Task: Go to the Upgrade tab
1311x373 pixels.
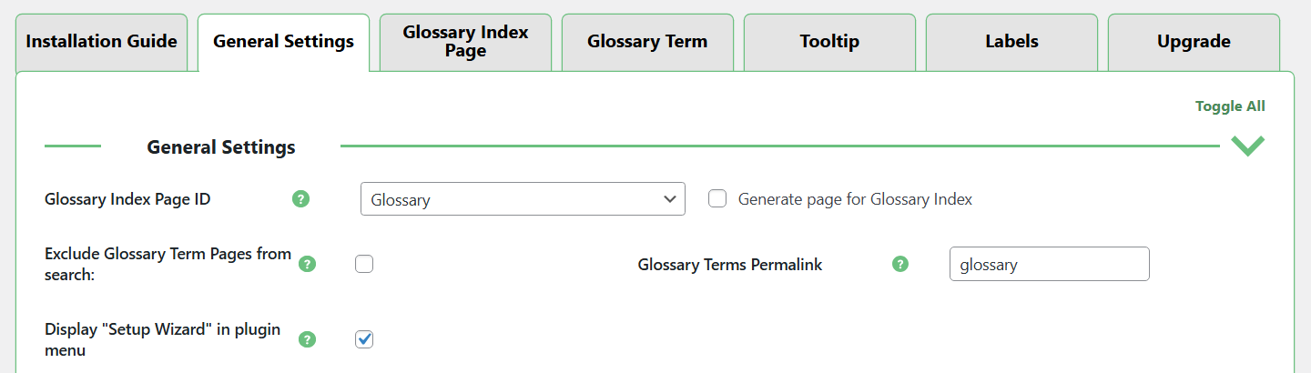Action: tap(1194, 42)
